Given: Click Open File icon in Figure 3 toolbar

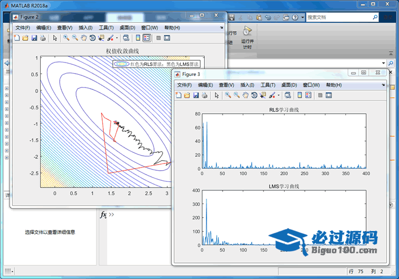Looking at the screenshot, I should tap(187, 95).
